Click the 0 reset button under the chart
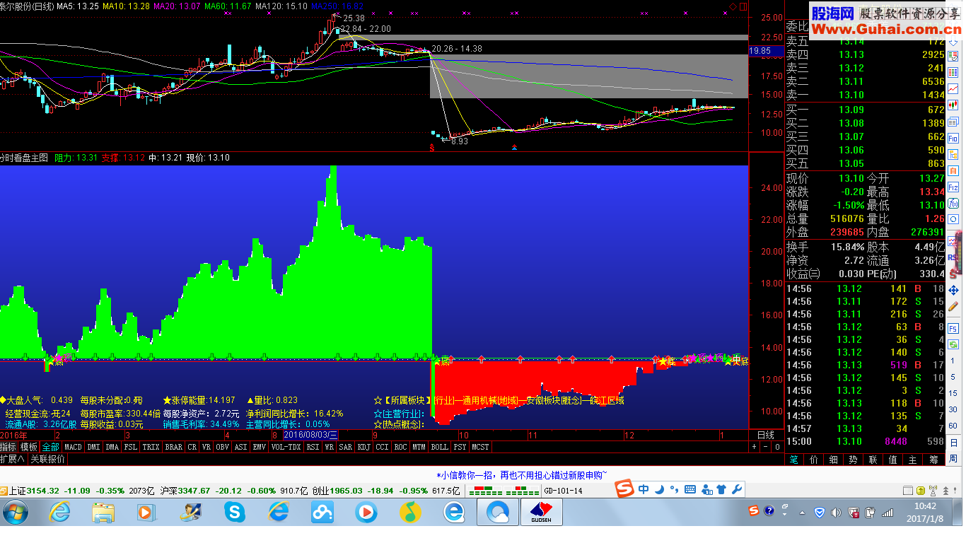This screenshot has width=966, height=543. 777,447
